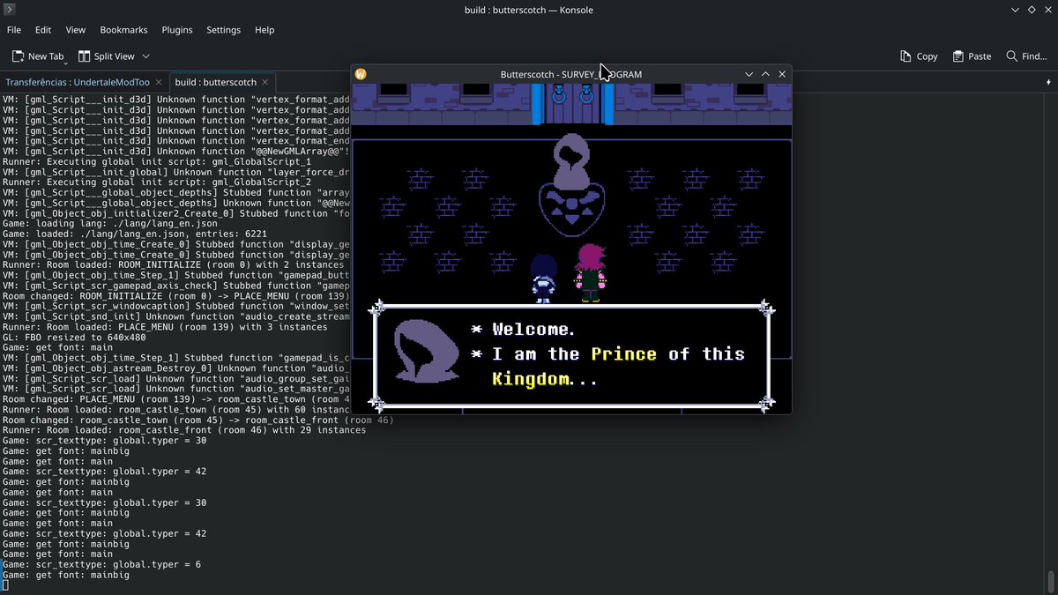Open the View menu
The image size is (1058, 595).
tap(76, 29)
